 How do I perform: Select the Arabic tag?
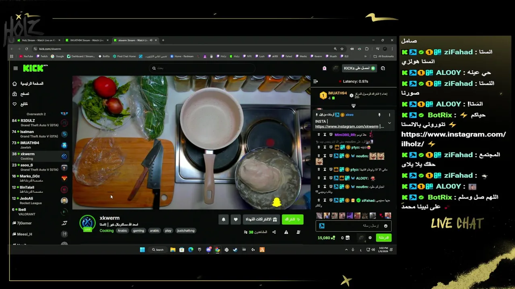122,231
